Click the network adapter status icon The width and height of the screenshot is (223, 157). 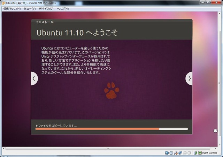click(x=180, y=153)
